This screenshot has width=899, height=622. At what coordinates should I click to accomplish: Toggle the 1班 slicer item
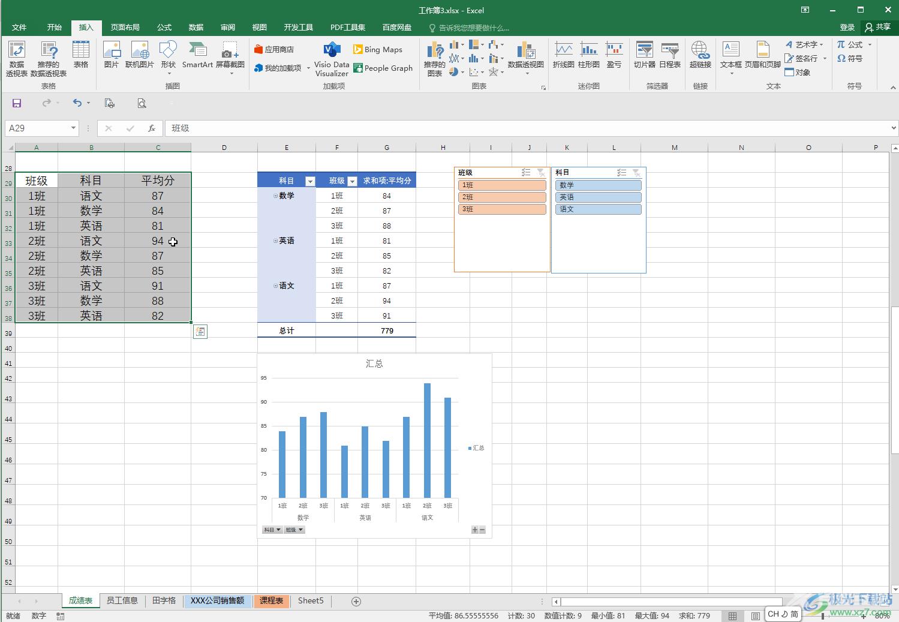click(x=502, y=185)
